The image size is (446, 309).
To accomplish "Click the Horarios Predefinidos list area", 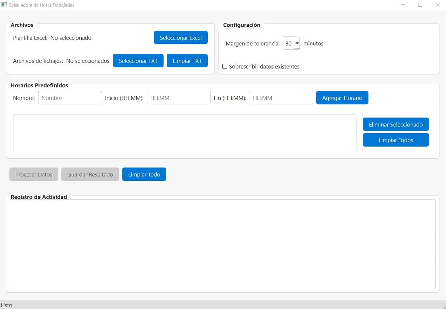I will click(184, 133).
